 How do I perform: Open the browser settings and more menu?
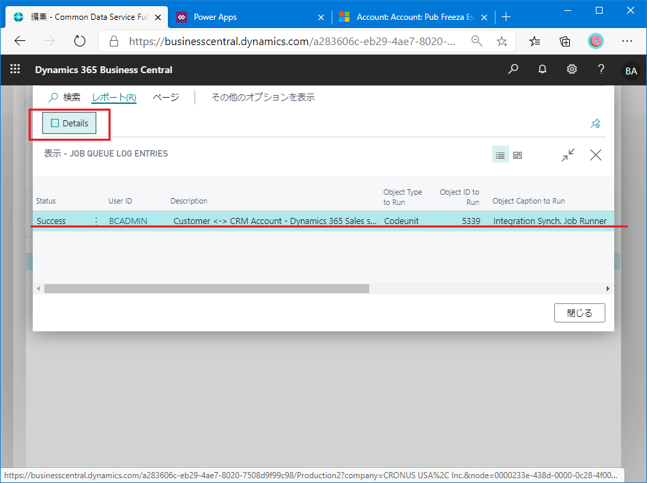coord(627,41)
